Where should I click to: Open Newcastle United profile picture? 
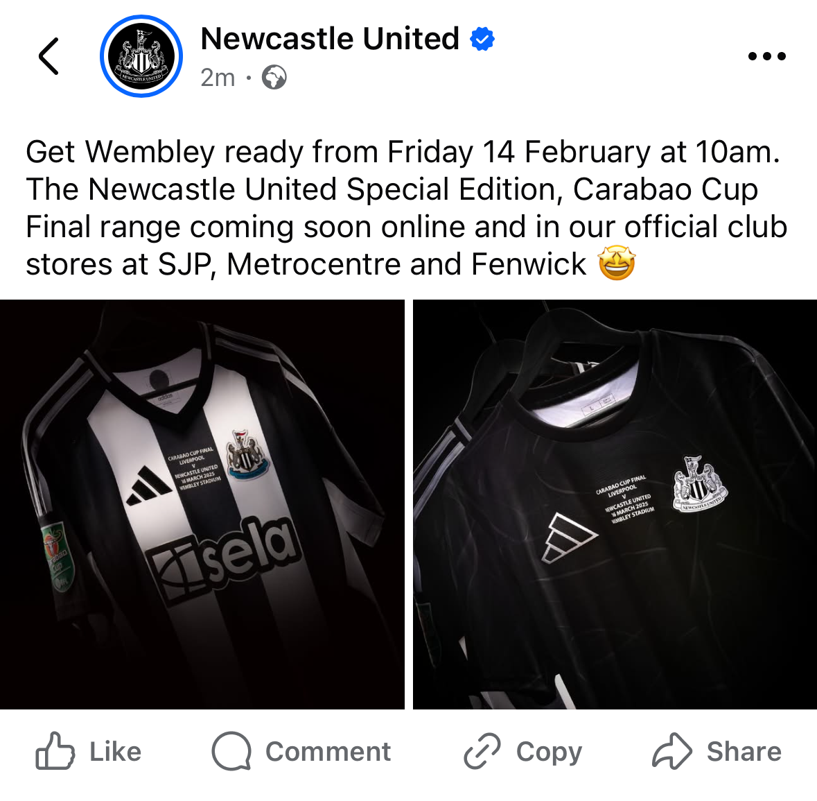point(141,56)
